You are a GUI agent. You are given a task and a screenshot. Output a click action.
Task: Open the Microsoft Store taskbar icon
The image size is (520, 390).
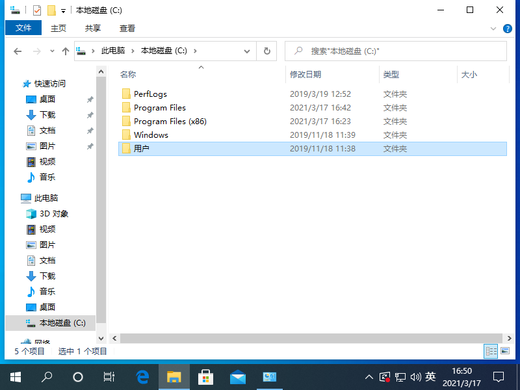[205, 376]
